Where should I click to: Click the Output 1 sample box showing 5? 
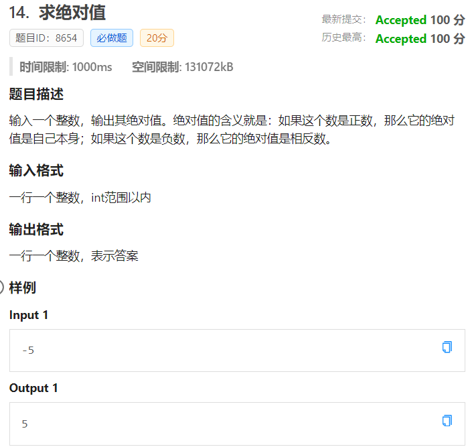(237, 424)
